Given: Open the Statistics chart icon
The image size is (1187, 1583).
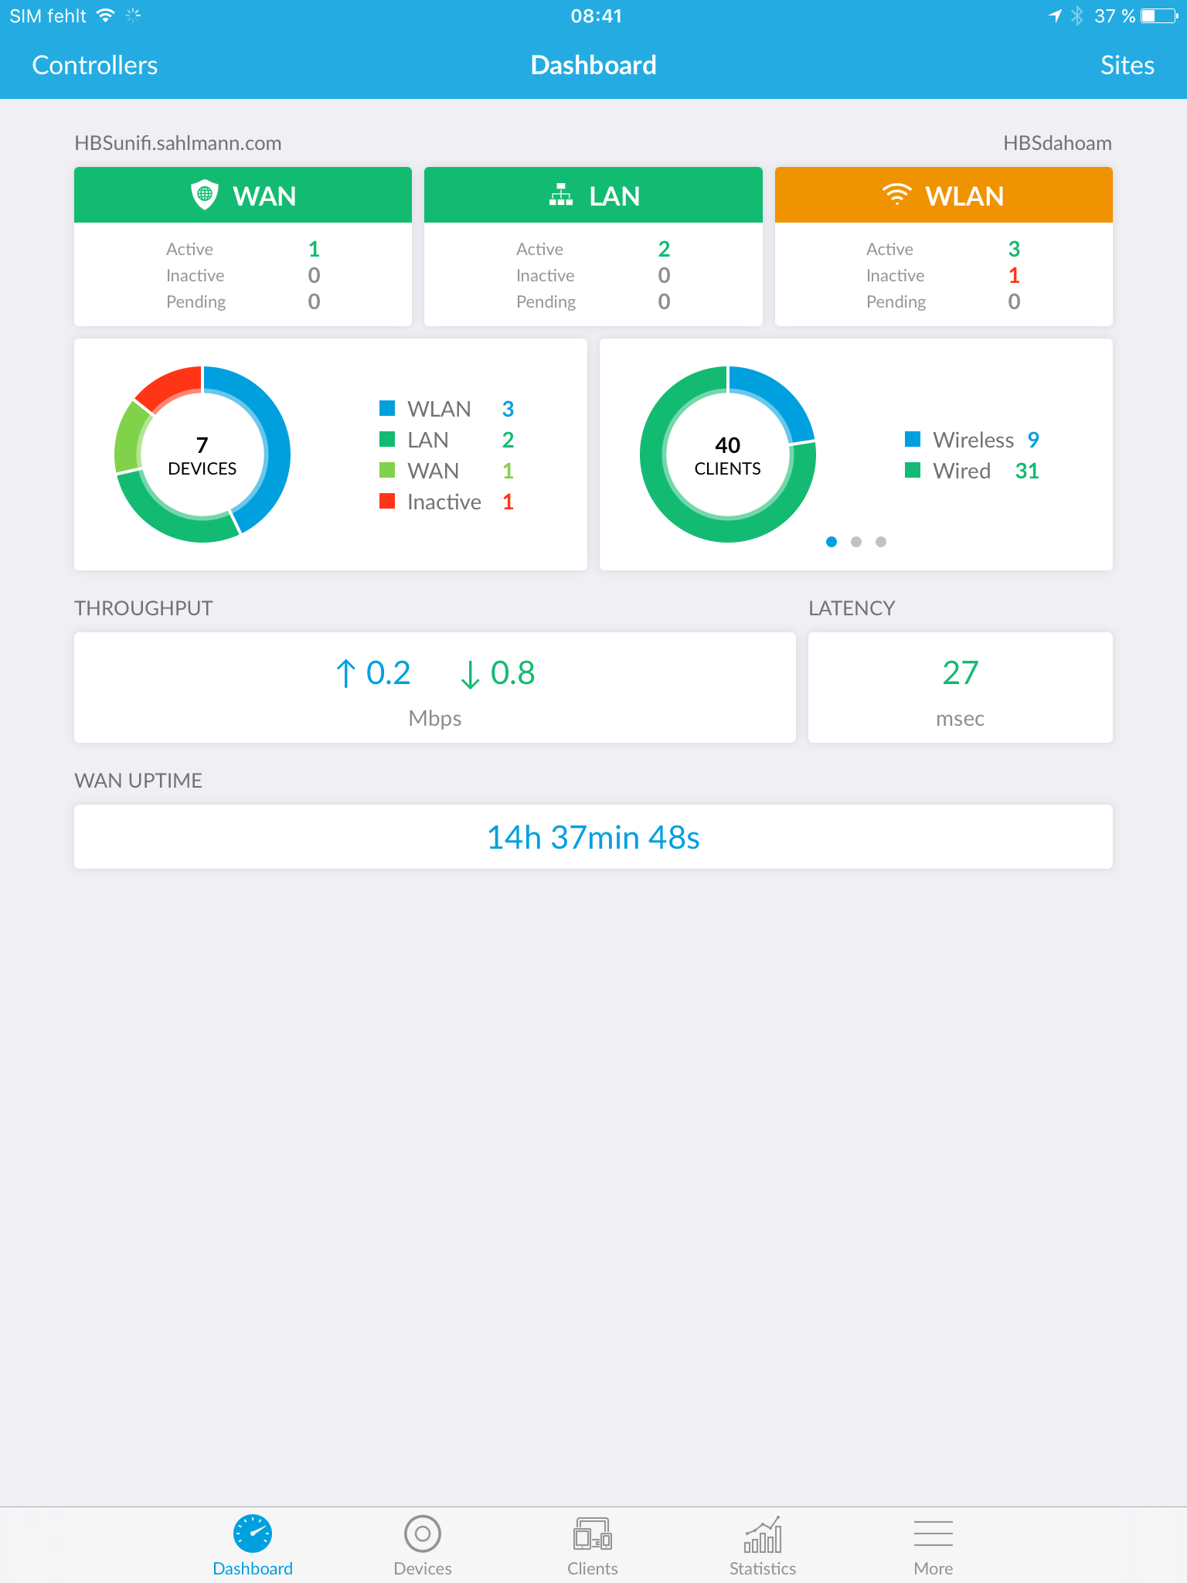Looking at the screenshot, I should pyautogui.click(x=763, y=1534).
